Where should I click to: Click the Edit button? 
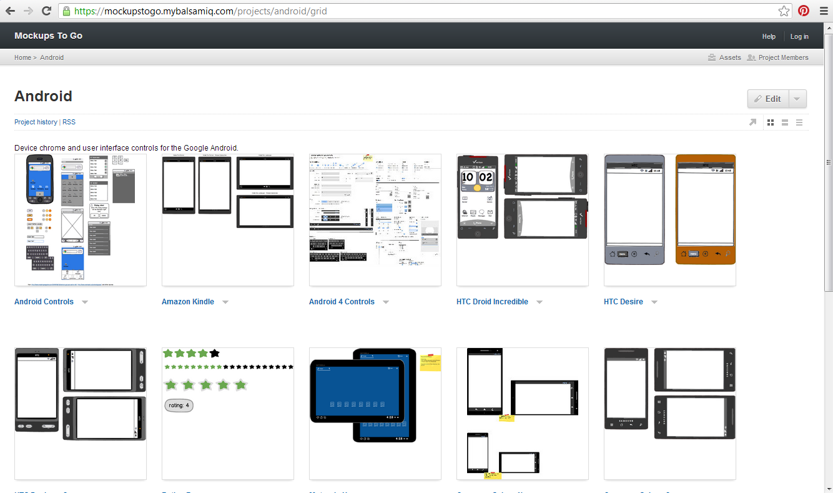(768, 99)
